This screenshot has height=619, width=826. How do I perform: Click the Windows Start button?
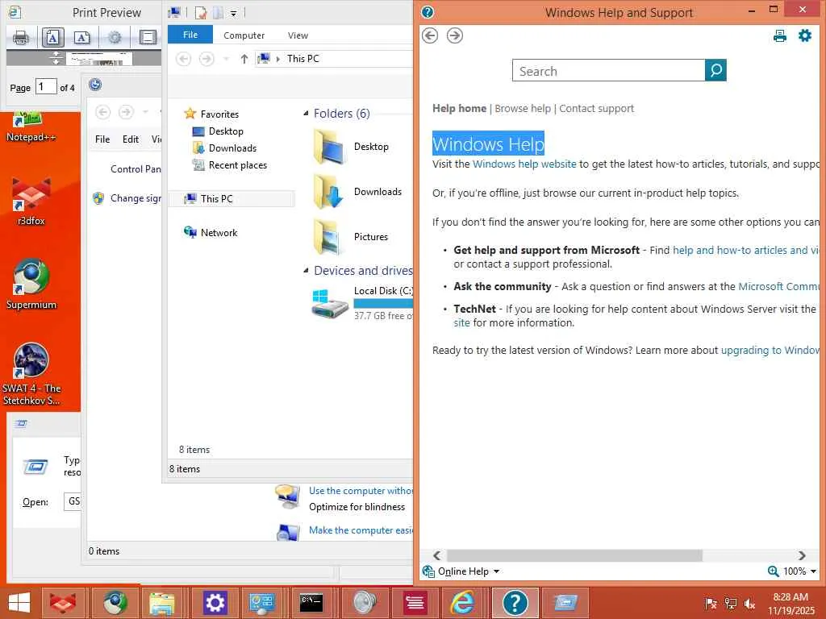tap(19, 603)
